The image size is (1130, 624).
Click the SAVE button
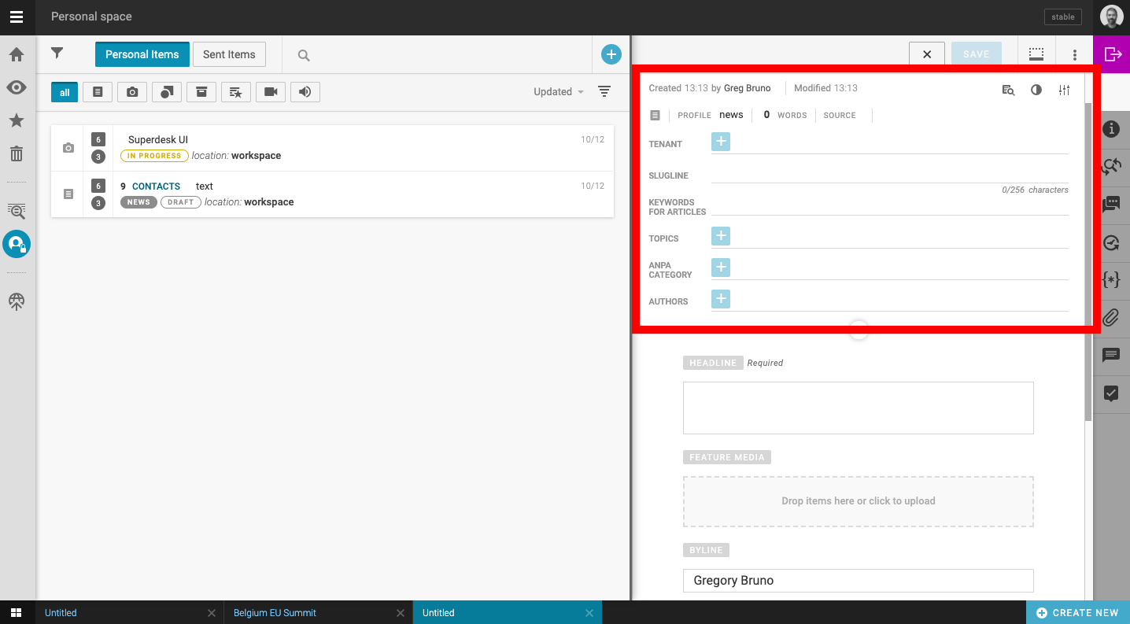coord(977,54)
